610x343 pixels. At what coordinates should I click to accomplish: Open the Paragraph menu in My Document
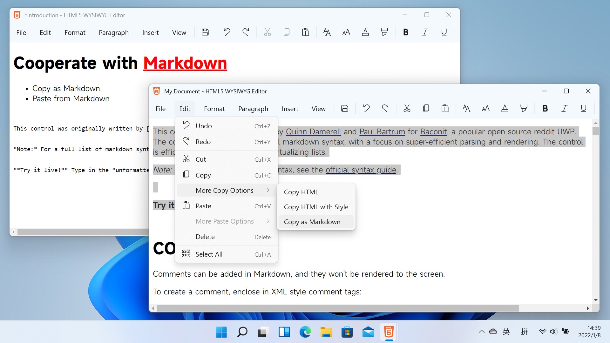point(253,109)
